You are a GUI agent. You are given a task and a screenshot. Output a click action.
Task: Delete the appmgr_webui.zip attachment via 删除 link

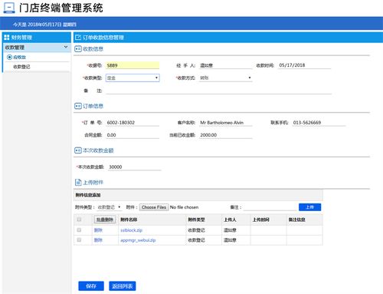(x=98, y=240)
